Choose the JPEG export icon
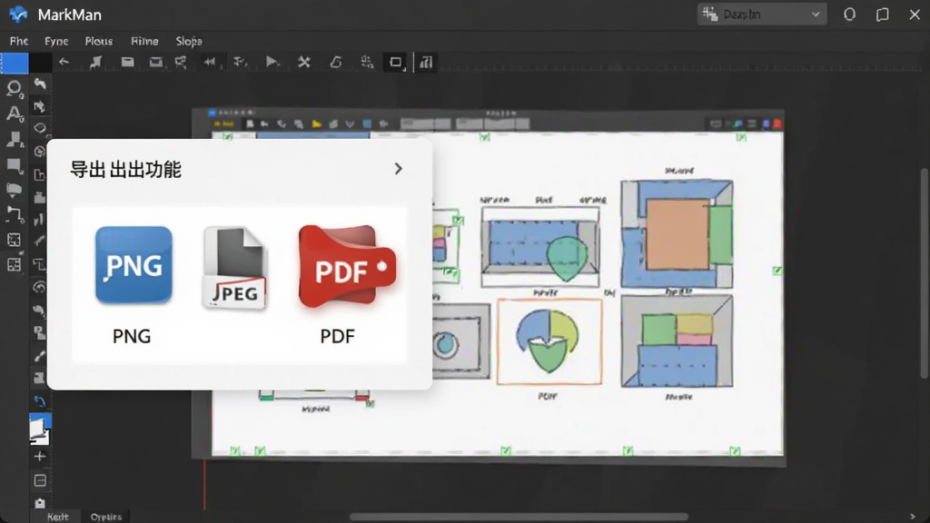Image resolution: width=930 pixels, height=523 pixels. click(x=235, y=268)
